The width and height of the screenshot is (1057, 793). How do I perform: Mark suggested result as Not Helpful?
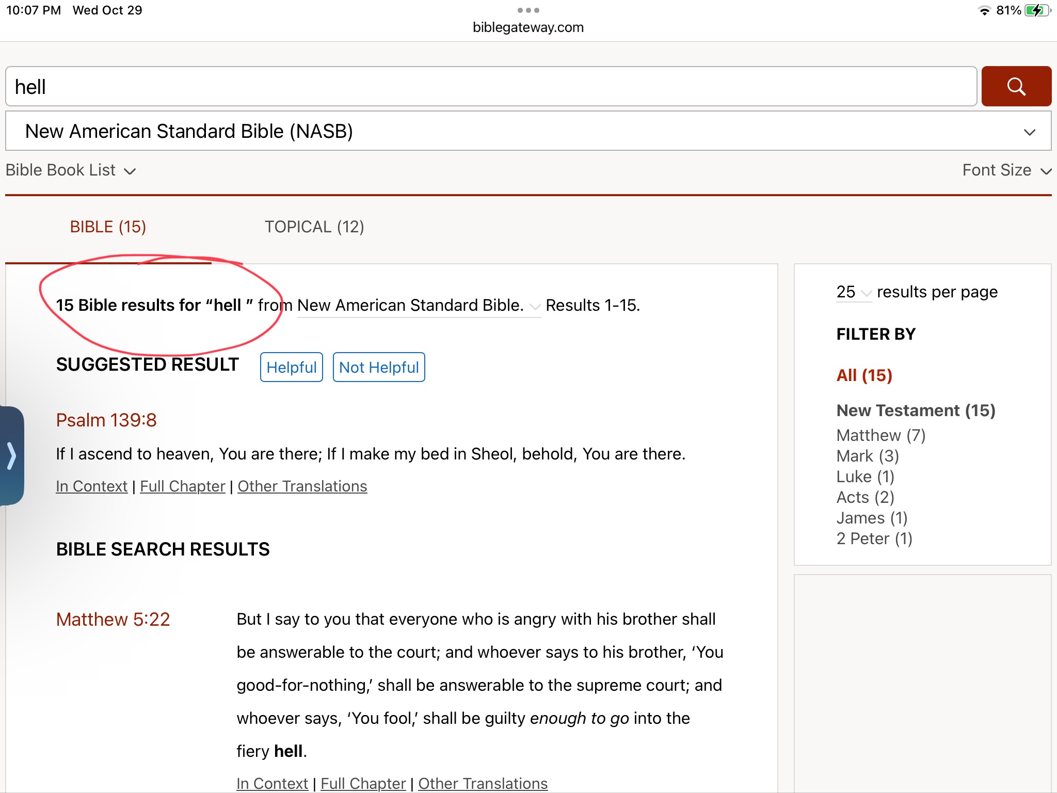378,368
